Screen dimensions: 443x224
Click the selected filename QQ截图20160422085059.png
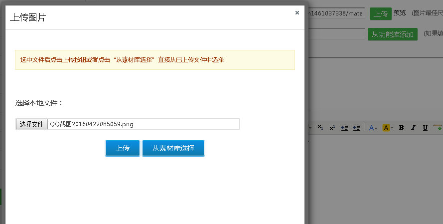92,124
